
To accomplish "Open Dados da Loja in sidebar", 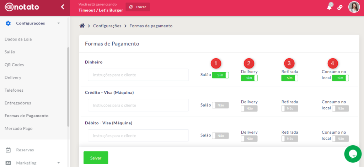I will (x=18, y=39).
